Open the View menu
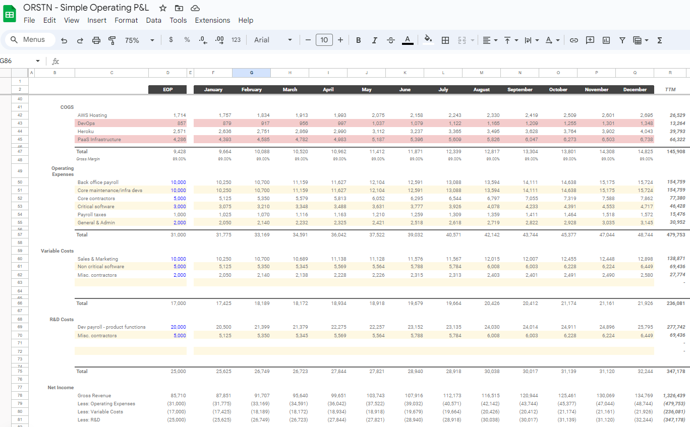The height and width of the screenshot is (427, 690). click(x=72, y=20)
